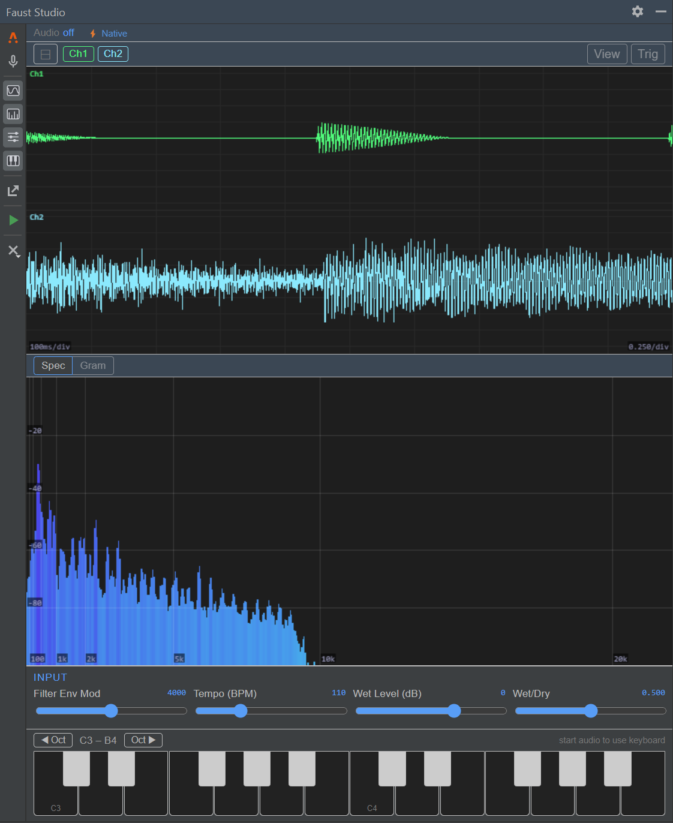Screen dimensions: 673x823
Task: Click the Ch1 waveform label
Action: click(37, 74)
